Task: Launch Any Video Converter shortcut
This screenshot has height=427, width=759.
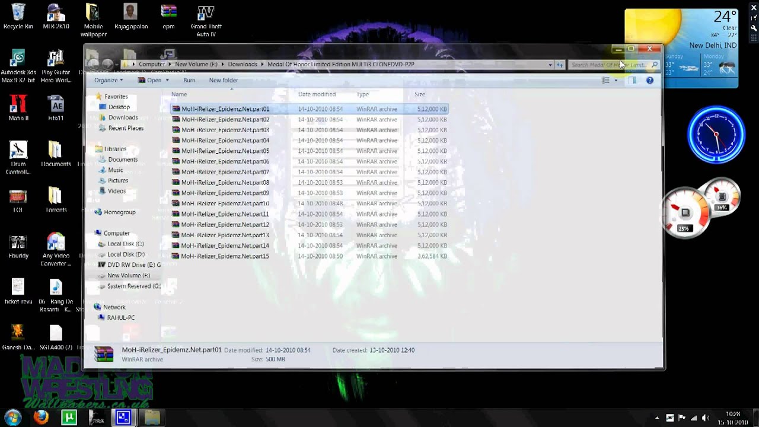Action: [x=56, y=250]
